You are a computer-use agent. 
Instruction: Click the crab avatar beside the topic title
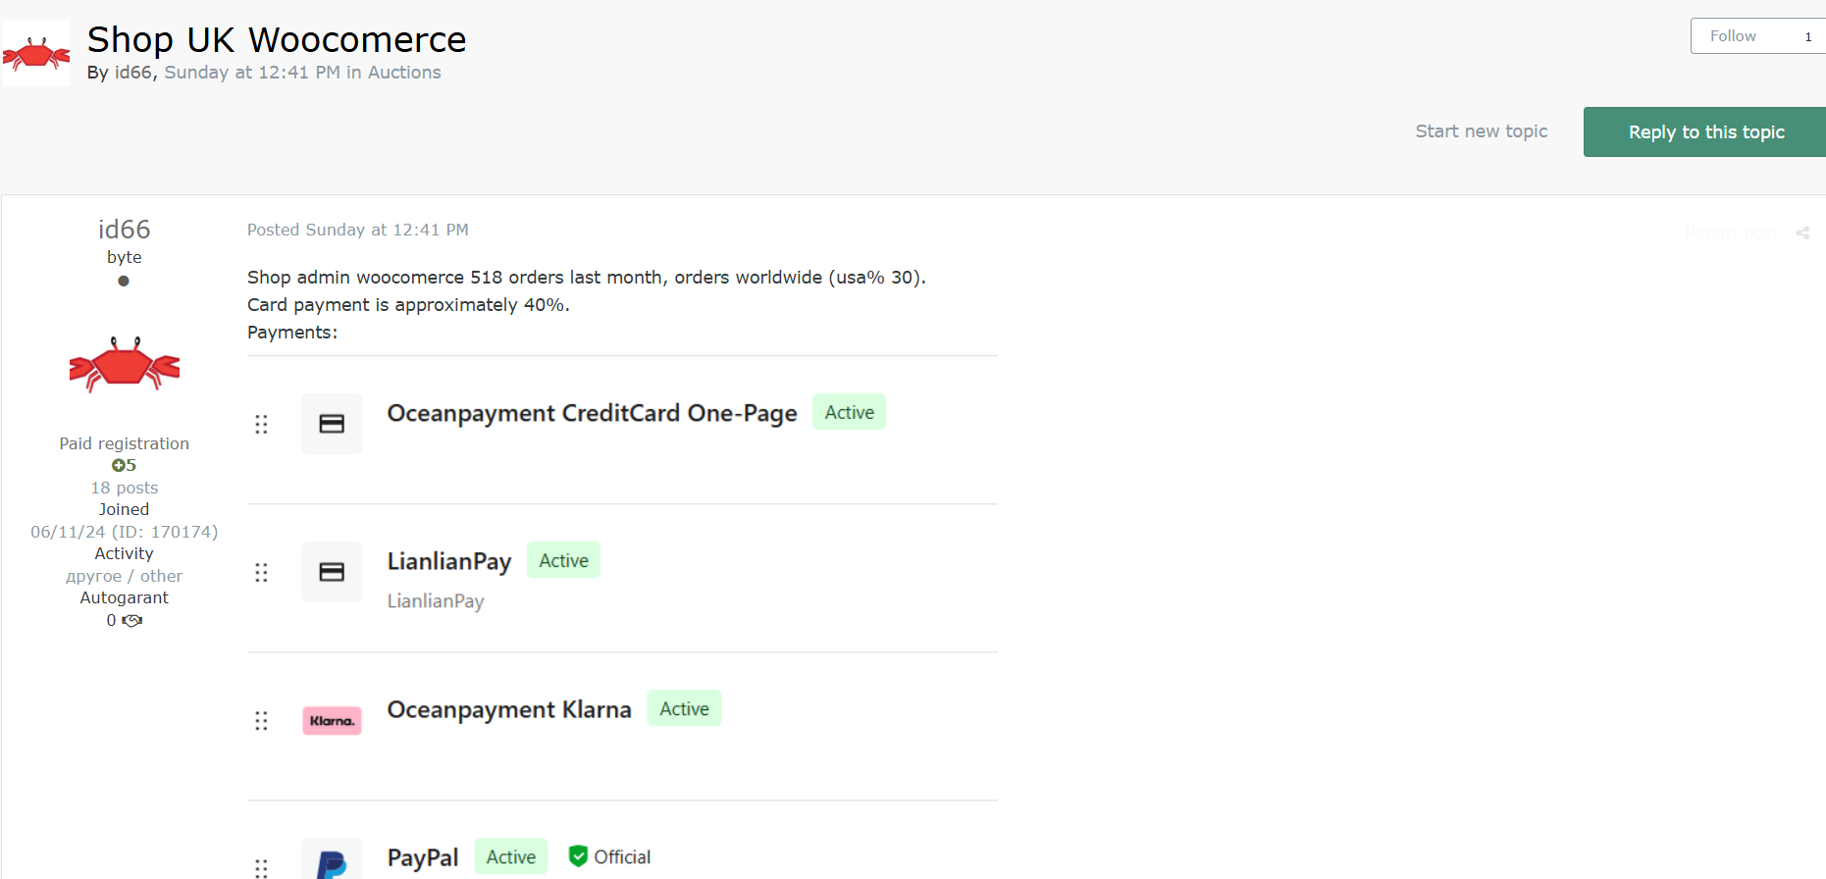(36, 53)
